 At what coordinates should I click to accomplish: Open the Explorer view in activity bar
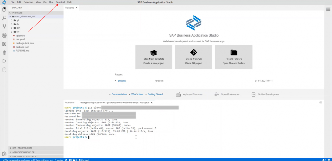pyautogui.click(x=4, y=9)
